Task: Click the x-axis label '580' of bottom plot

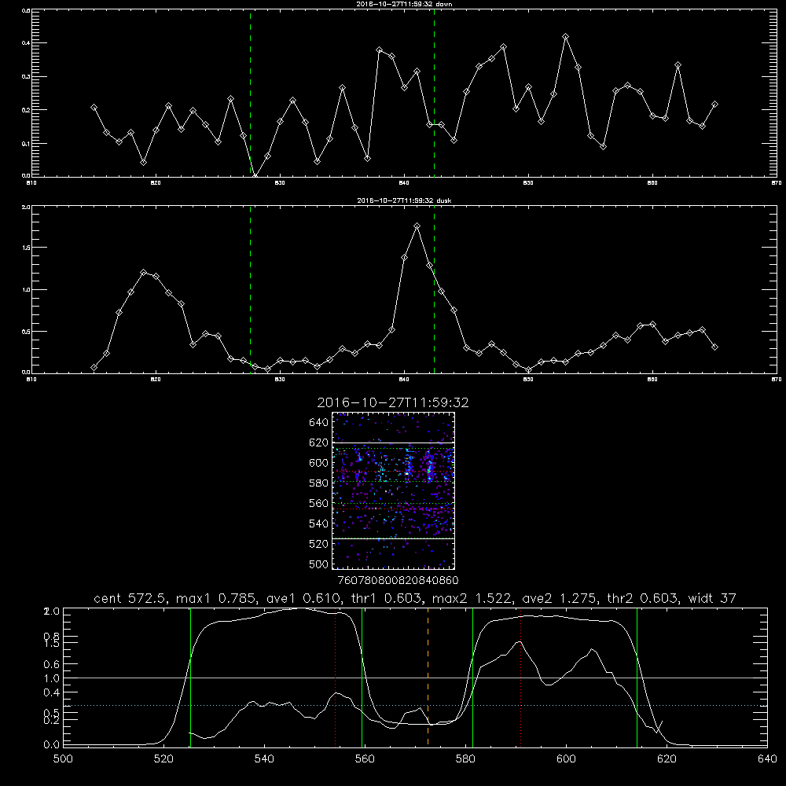Action: [x=465, y=759]
